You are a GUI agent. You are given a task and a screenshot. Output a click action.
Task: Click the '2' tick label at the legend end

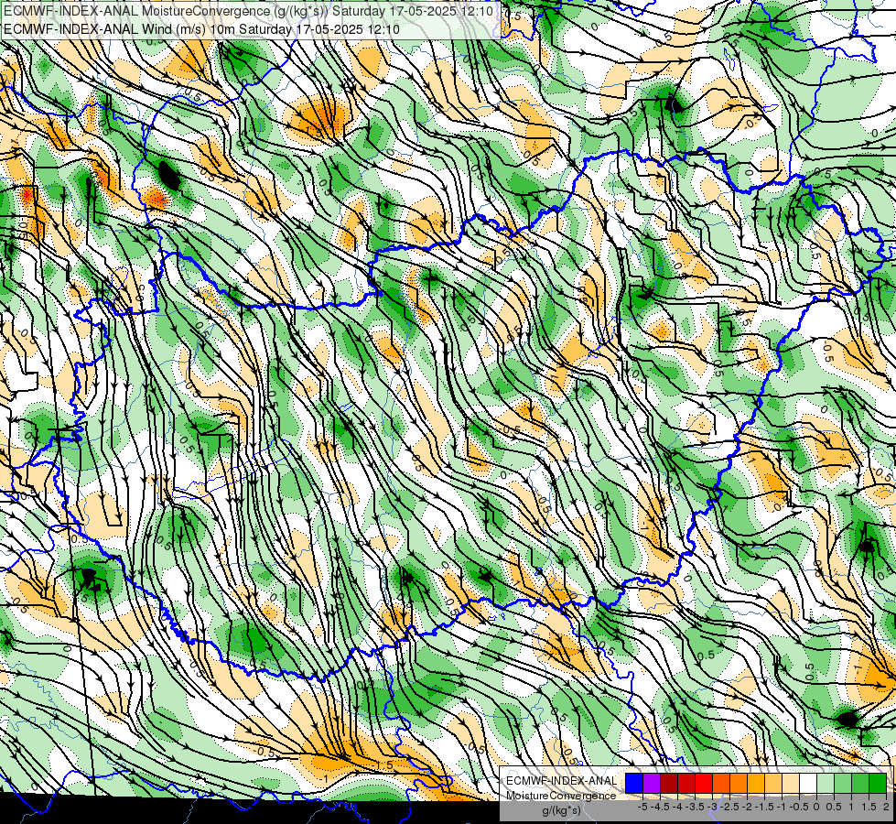(886, 807)
